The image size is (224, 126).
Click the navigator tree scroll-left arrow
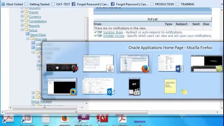[x=10, y=107]
